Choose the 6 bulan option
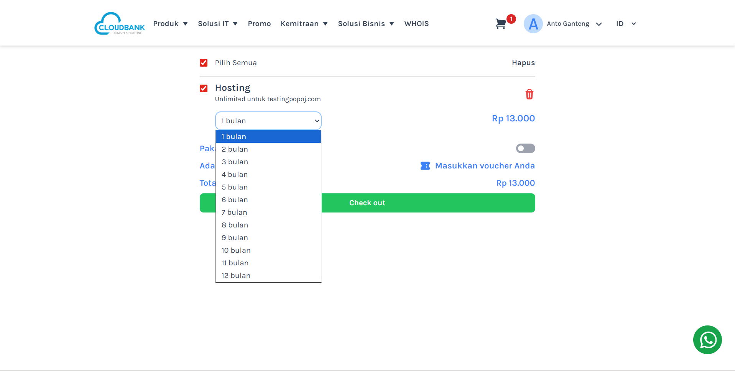Screen dimensions: 735x371 click(235, 200)
